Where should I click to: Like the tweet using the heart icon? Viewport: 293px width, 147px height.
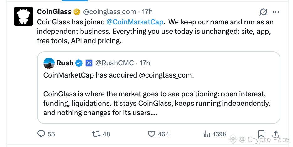(151, 134)
